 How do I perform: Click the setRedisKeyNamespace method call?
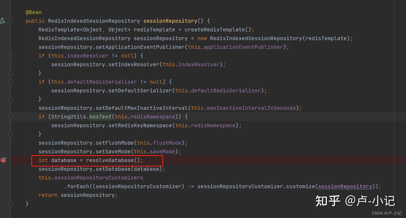(x=140, y=125)
